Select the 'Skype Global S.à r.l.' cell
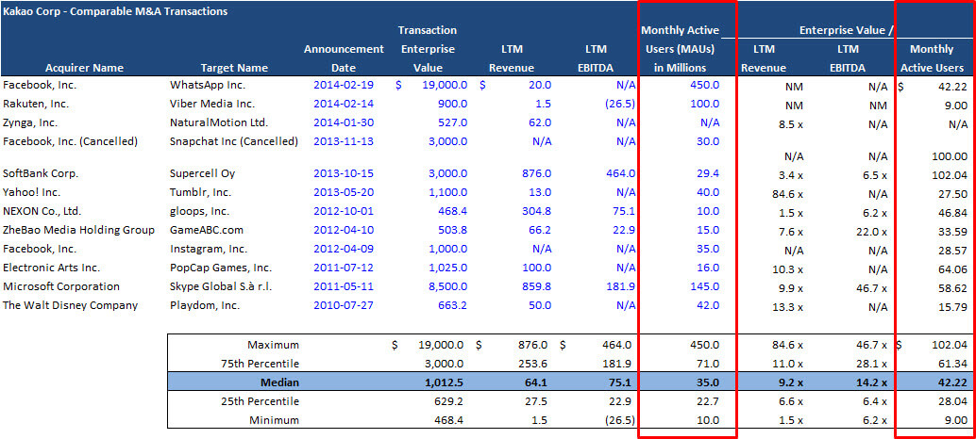 [219, 286]
